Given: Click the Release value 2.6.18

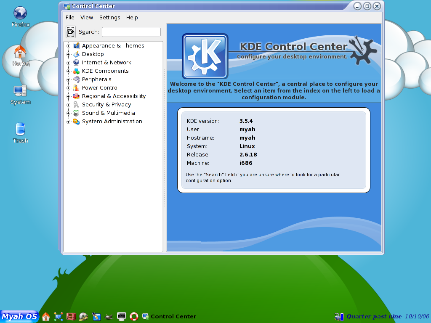Looking at the screenshot, I should coord(248,155).
